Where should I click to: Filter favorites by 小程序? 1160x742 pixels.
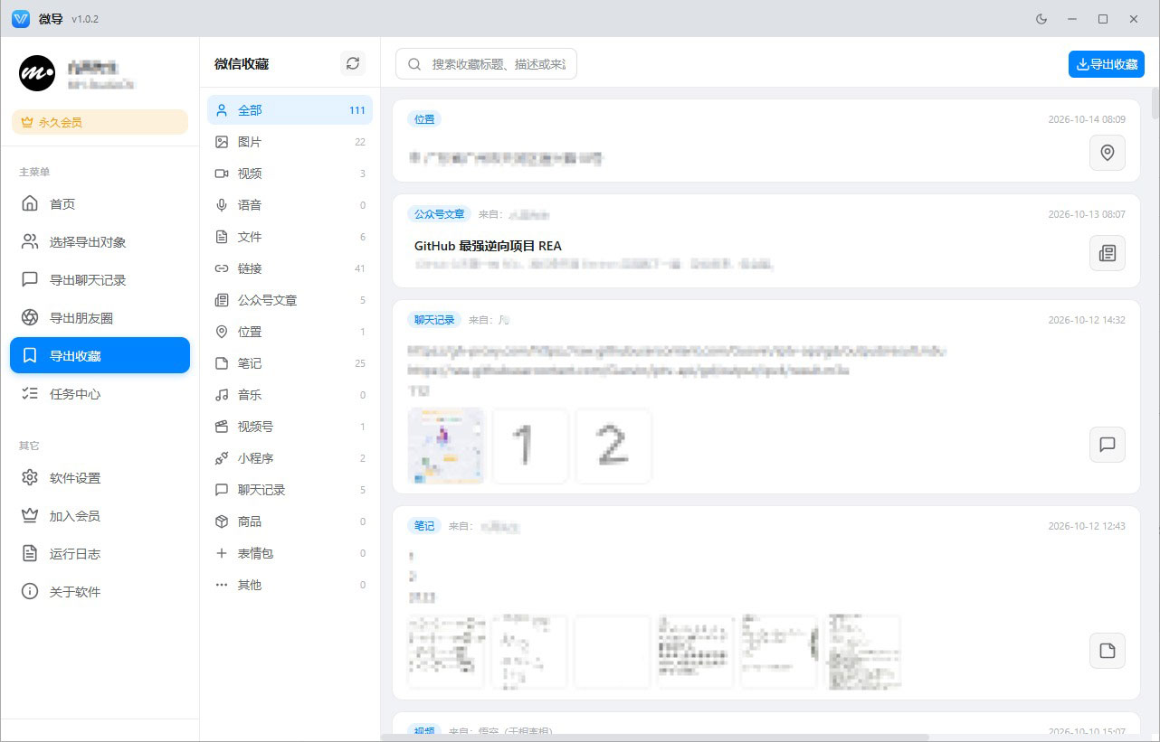point(290,458)
